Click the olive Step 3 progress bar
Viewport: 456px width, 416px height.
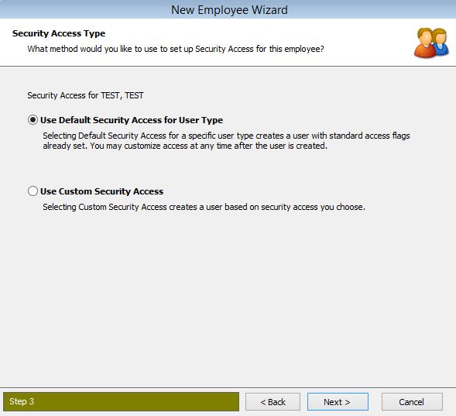click(121, 401)
